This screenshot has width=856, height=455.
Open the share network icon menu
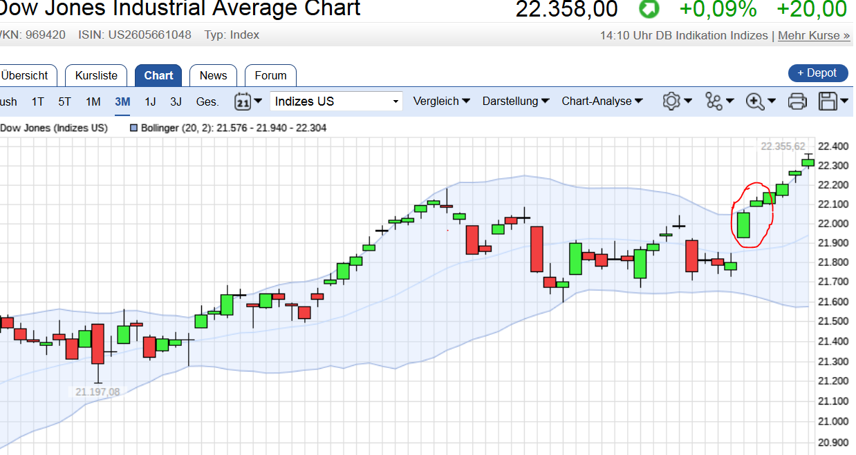tap(714, 101)
